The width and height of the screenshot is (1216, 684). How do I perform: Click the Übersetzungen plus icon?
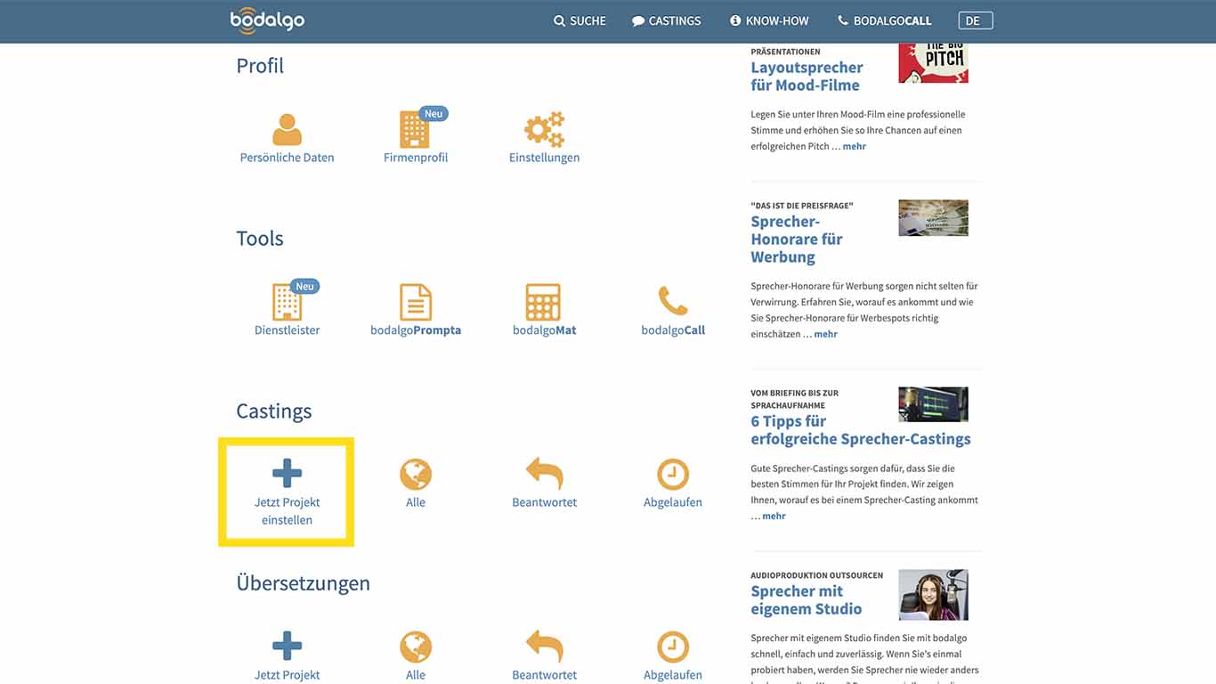click(287, 646)
